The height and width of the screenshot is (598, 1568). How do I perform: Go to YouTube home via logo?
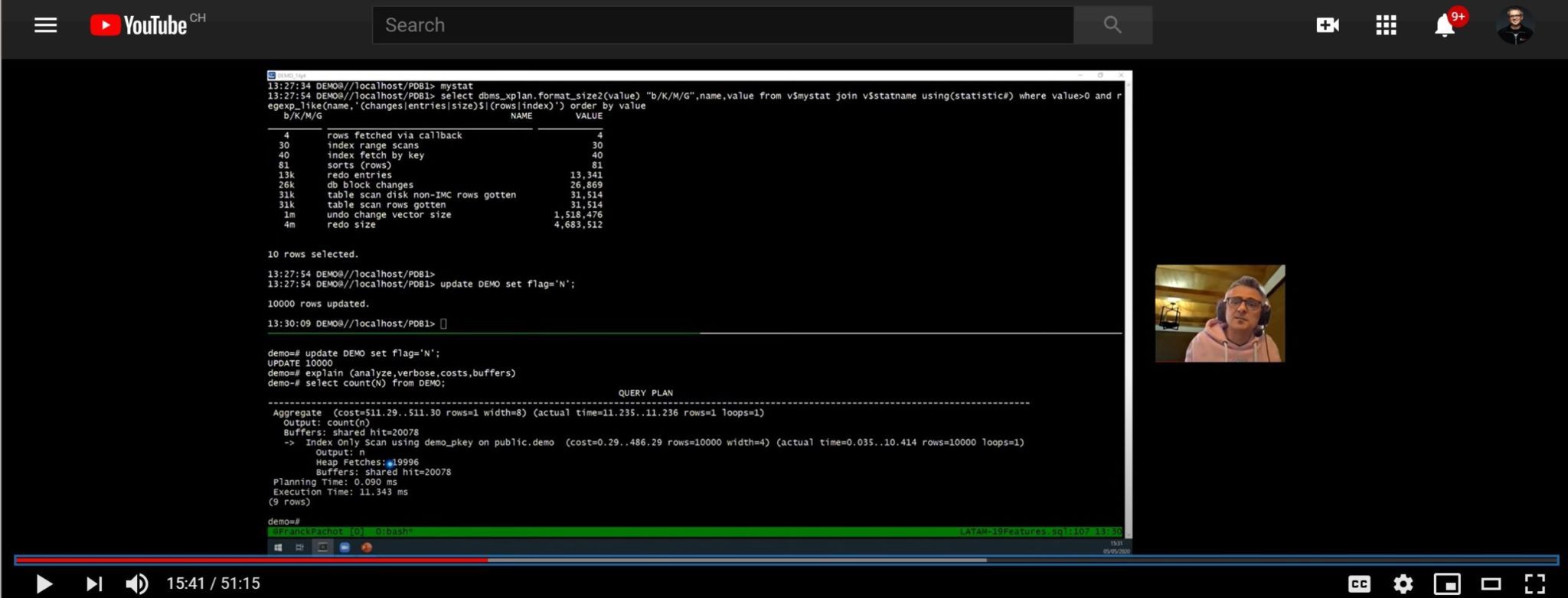[x=139, y=25]
